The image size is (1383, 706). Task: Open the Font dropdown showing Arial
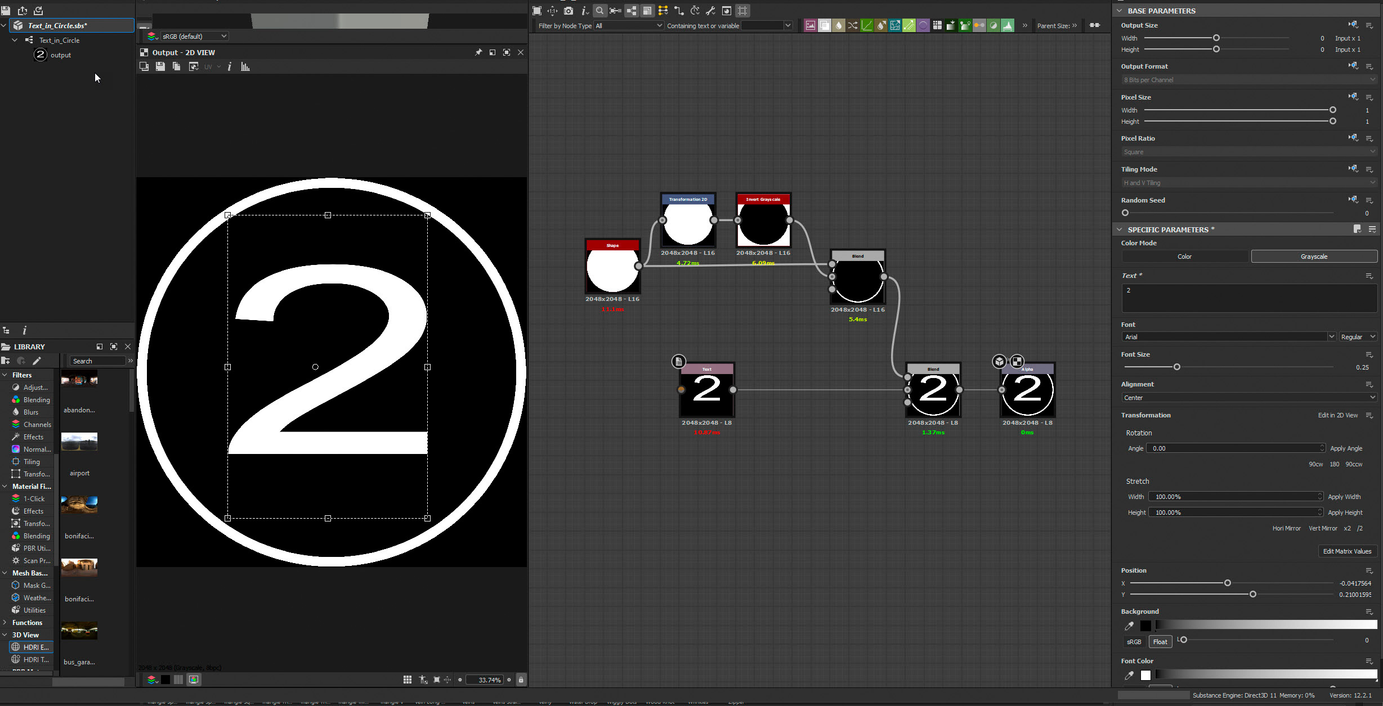pyautogui.click(x=1228, y=336)
